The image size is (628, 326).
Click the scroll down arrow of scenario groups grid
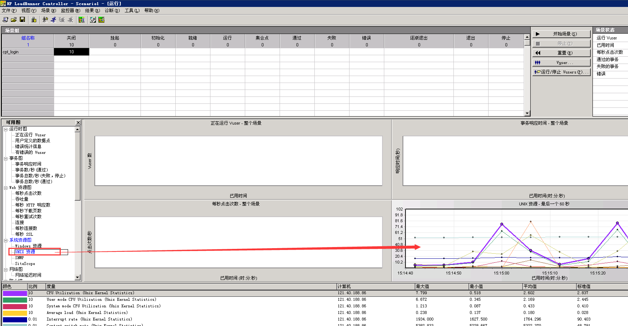[527, 113]
